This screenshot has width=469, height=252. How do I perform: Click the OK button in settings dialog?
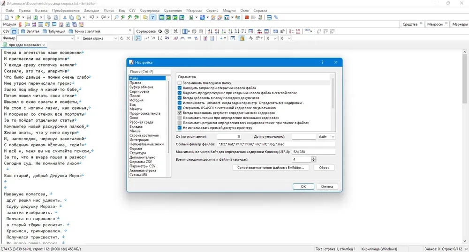point(303,186)
